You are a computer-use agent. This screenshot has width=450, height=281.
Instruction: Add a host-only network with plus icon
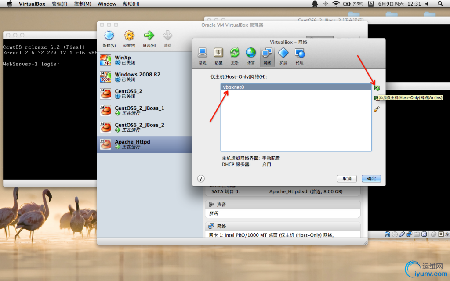[x=377, y=88]
